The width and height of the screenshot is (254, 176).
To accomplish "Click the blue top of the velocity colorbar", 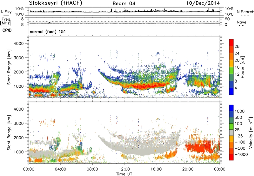I will coord(231,108).
